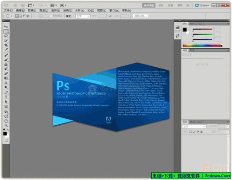Switch to the Channels tab beside Layers
Image resolution: width=232 pixels, height=180 pixels.
pyautogui.click(x=193, y=122)
